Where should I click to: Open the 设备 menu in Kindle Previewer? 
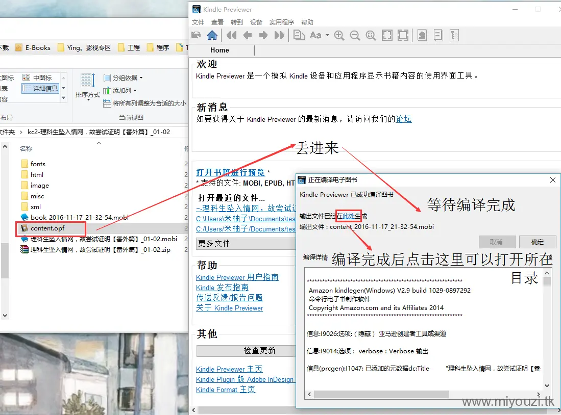[256, 22]
